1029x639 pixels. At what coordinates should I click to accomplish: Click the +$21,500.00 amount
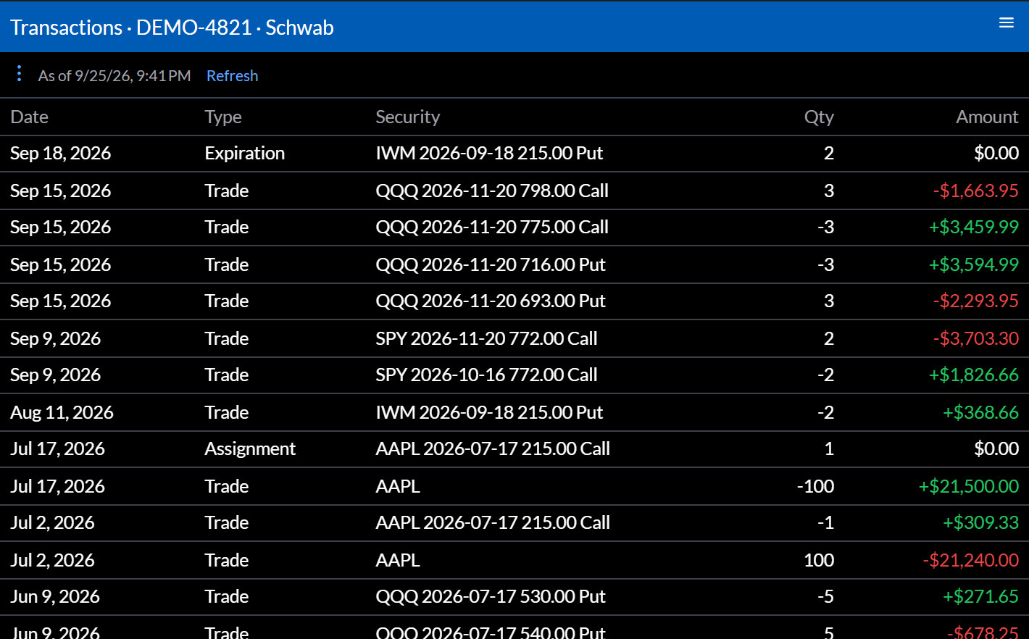969,486
